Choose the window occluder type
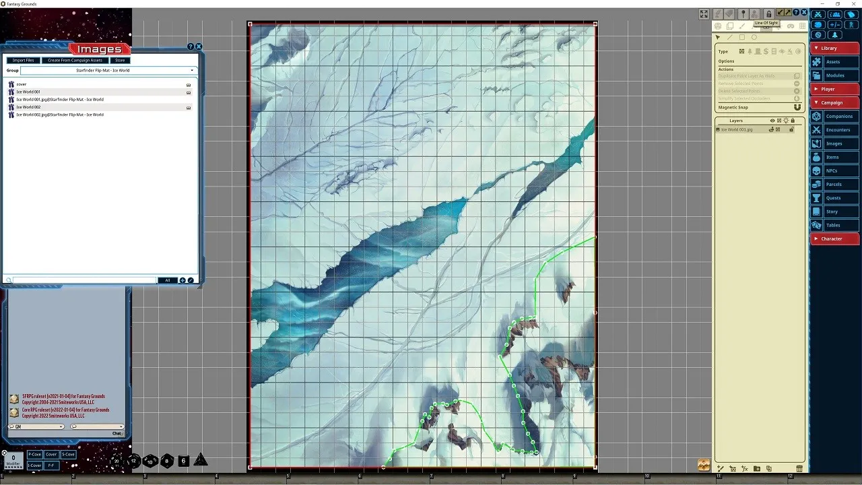The image size is (862, 485). click(x=774, y=51)
